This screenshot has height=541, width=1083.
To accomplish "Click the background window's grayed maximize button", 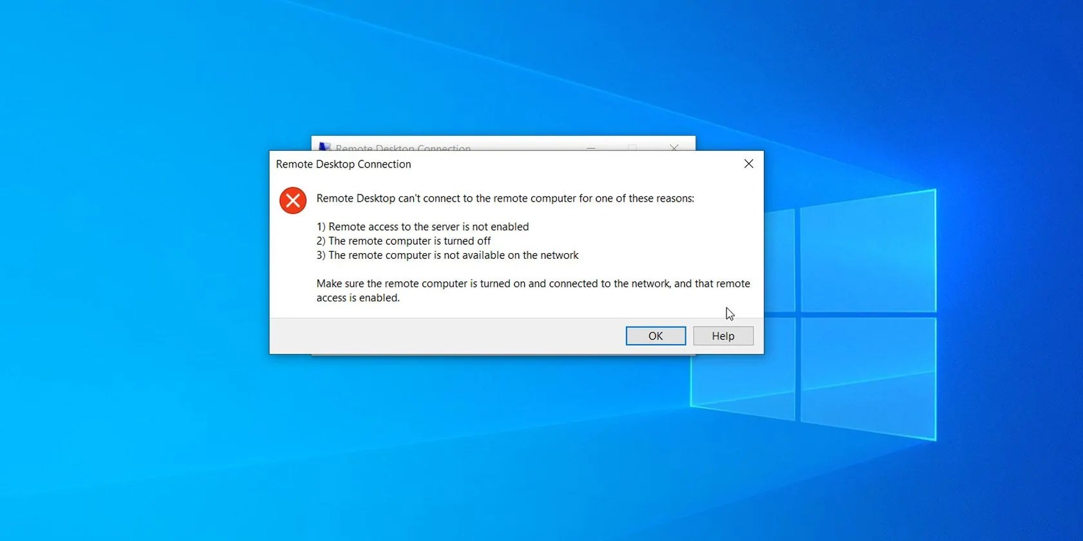I will pyautogui.click(x=632, y=147).
